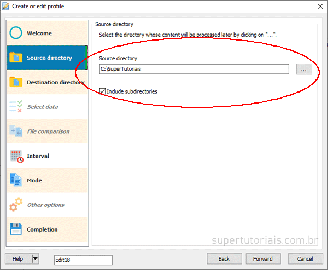Switch to the Mode step label
This screenshot has width=328, height=270.
34,180
